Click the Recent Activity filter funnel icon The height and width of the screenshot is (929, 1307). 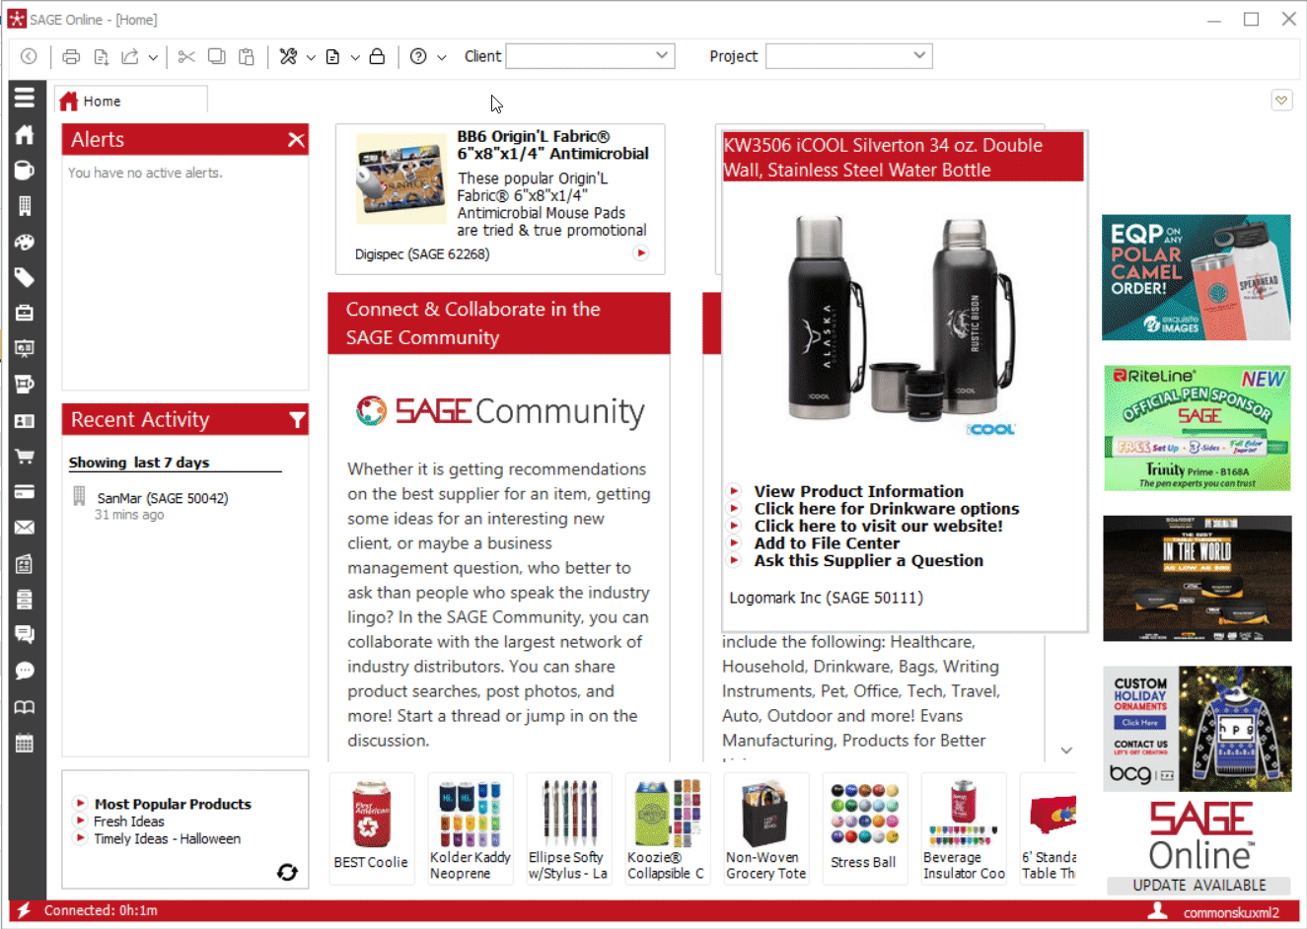(297, 421)
